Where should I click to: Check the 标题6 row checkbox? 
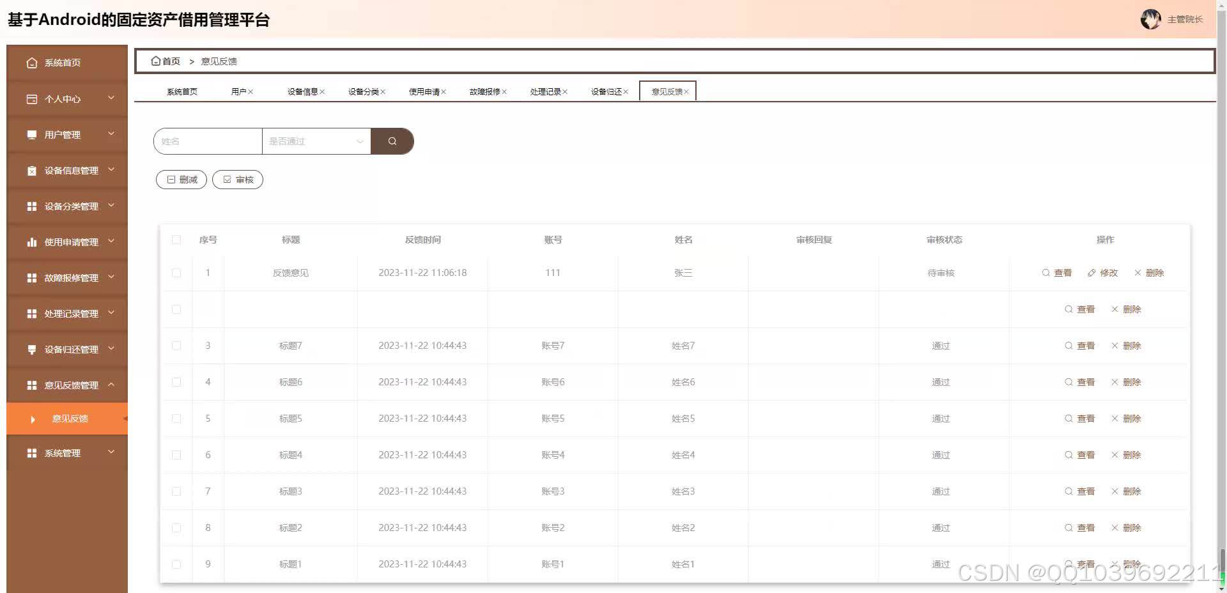click(x=176, y=382)
